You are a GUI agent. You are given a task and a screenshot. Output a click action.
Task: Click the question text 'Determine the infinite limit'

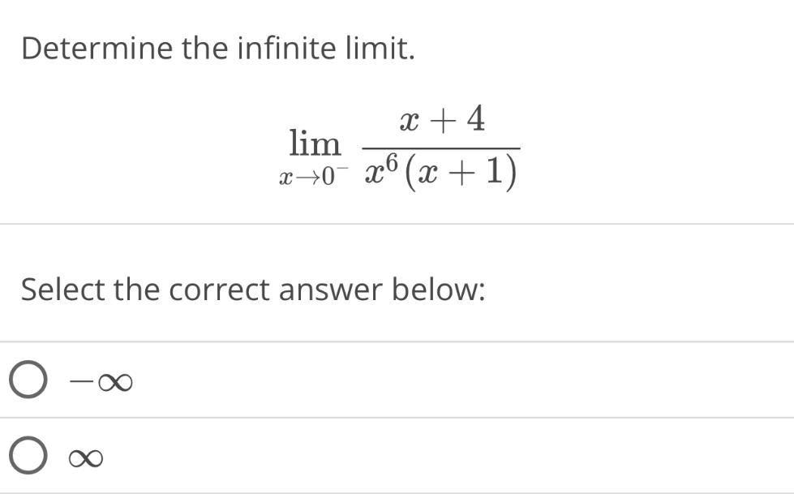click(217, 47)
